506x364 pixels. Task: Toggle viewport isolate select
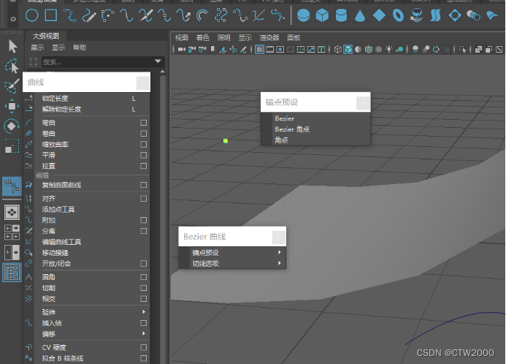[x=462, y=50]
